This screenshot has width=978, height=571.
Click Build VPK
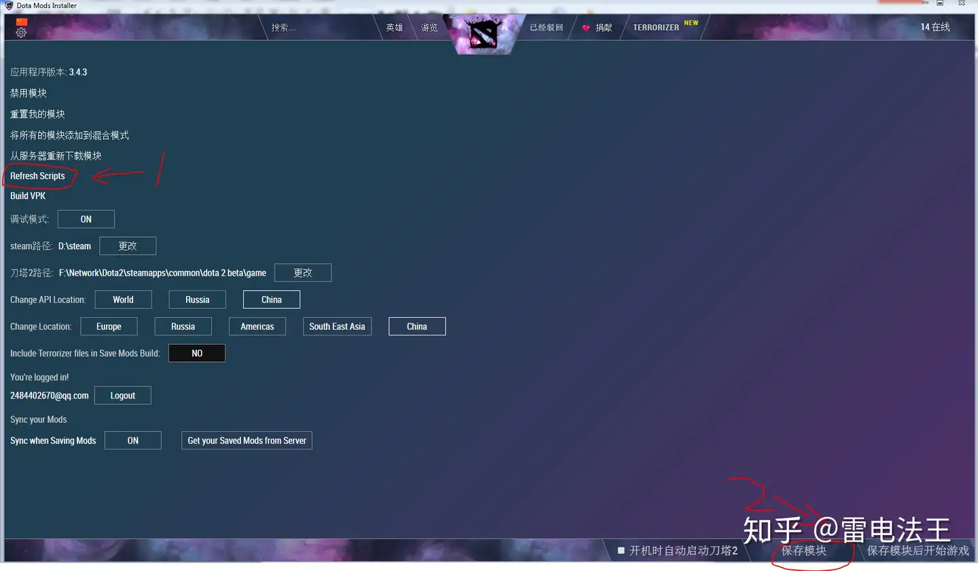pos(28,196)
